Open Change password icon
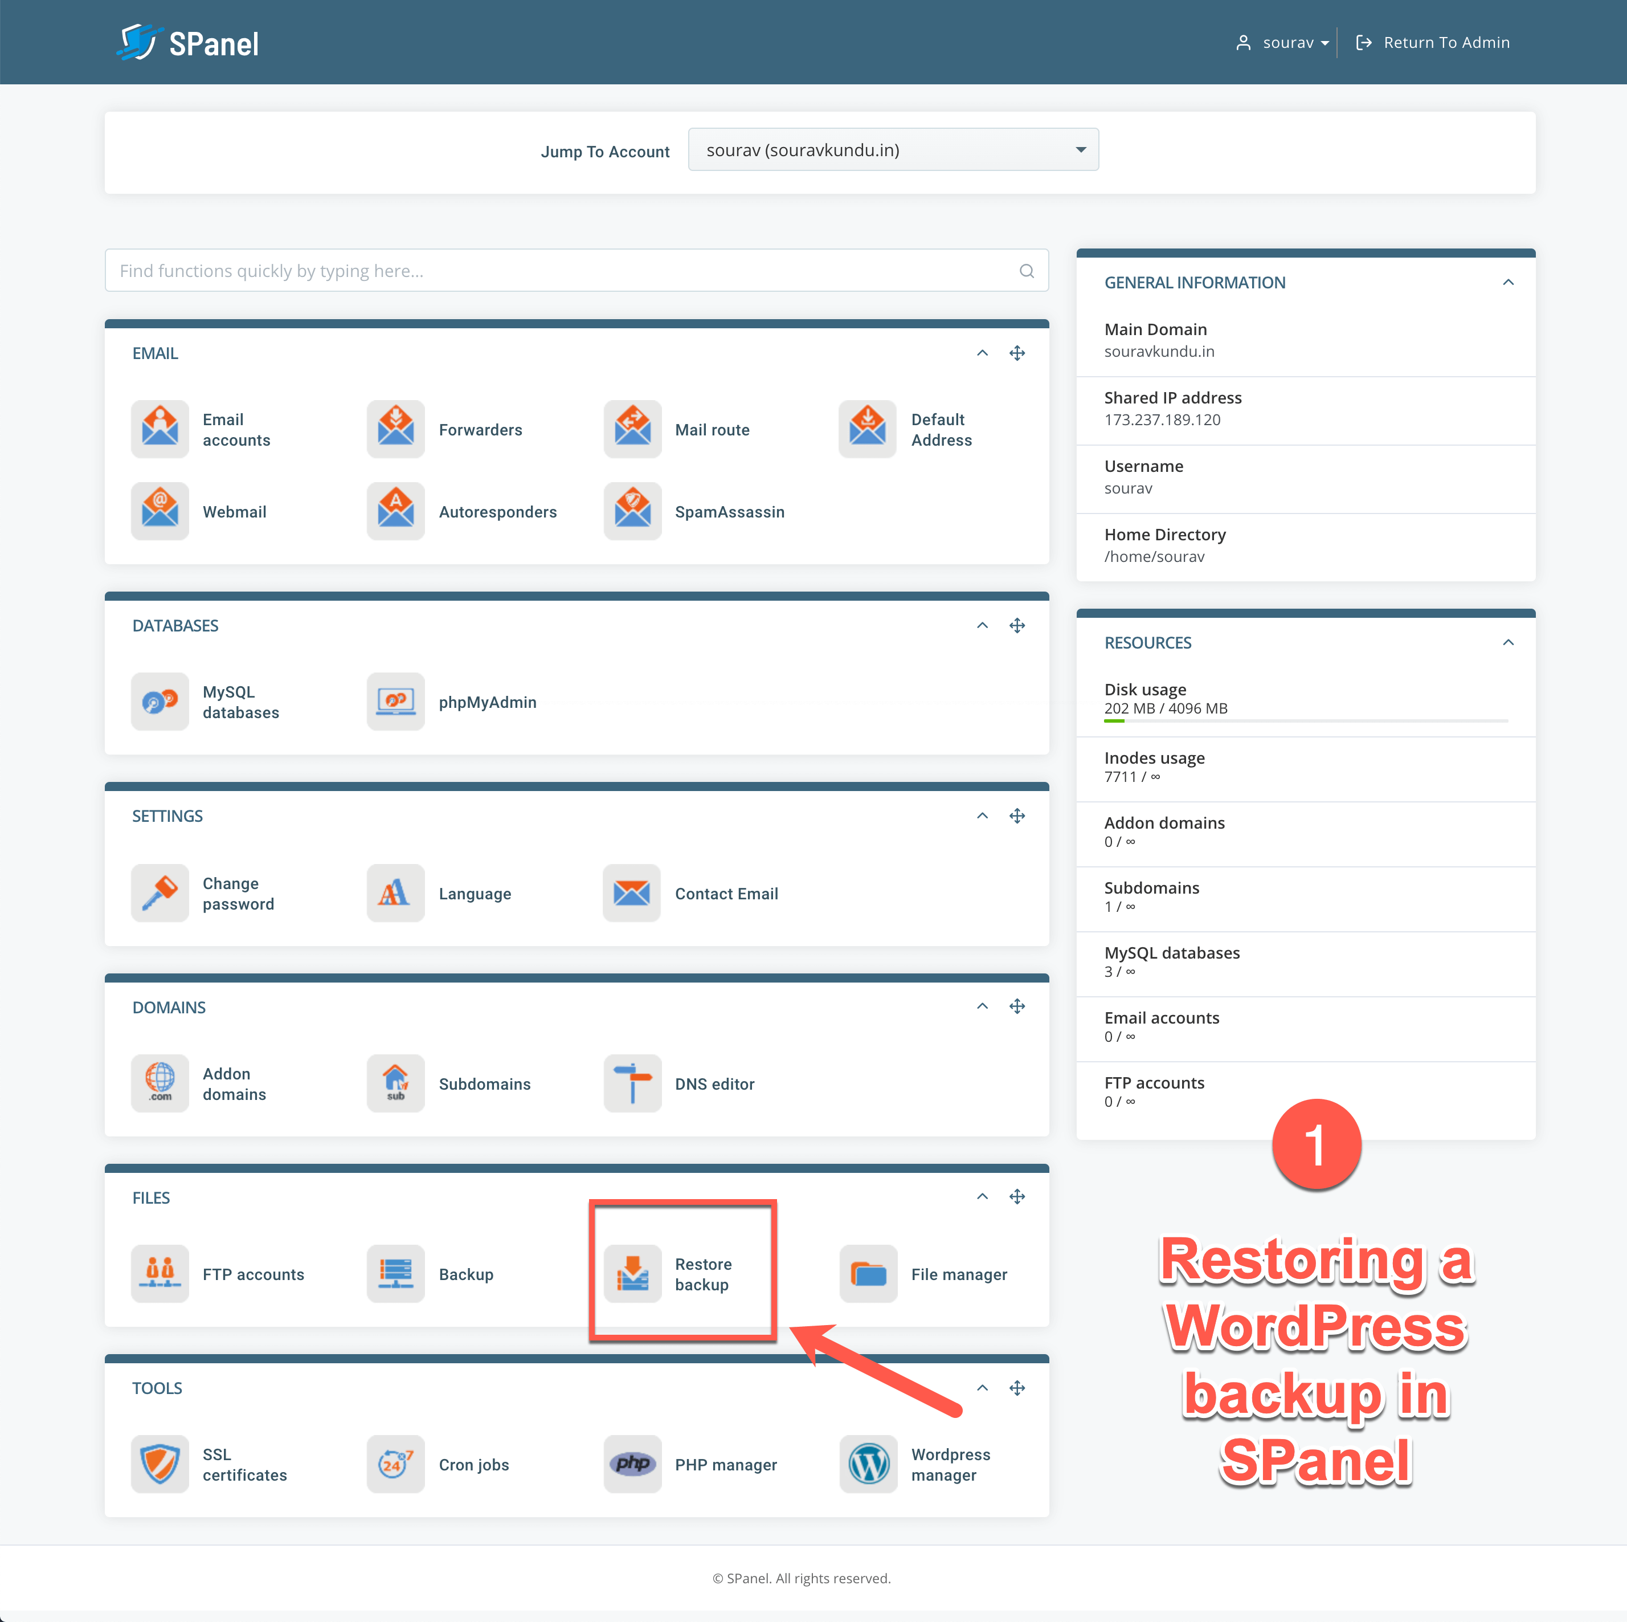Screen dimensions: 1627x1622 [x=160, y=893]
